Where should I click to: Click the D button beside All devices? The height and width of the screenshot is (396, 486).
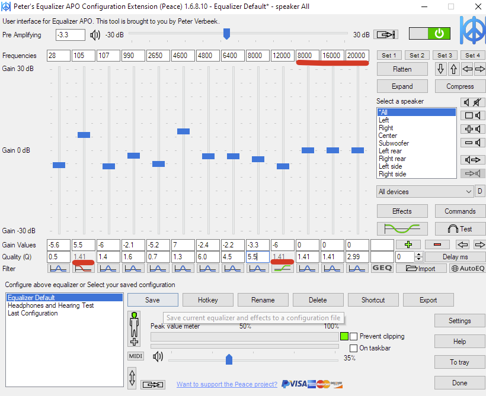pos(480,191)
